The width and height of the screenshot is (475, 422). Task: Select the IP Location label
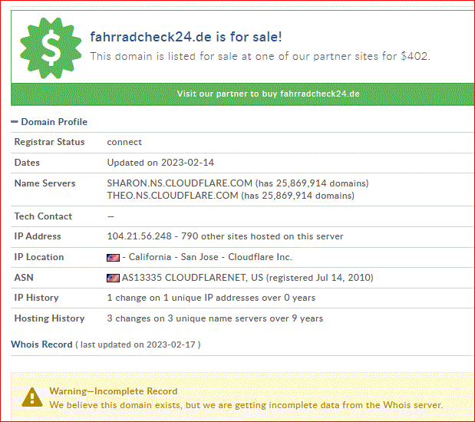click(39, 257)
